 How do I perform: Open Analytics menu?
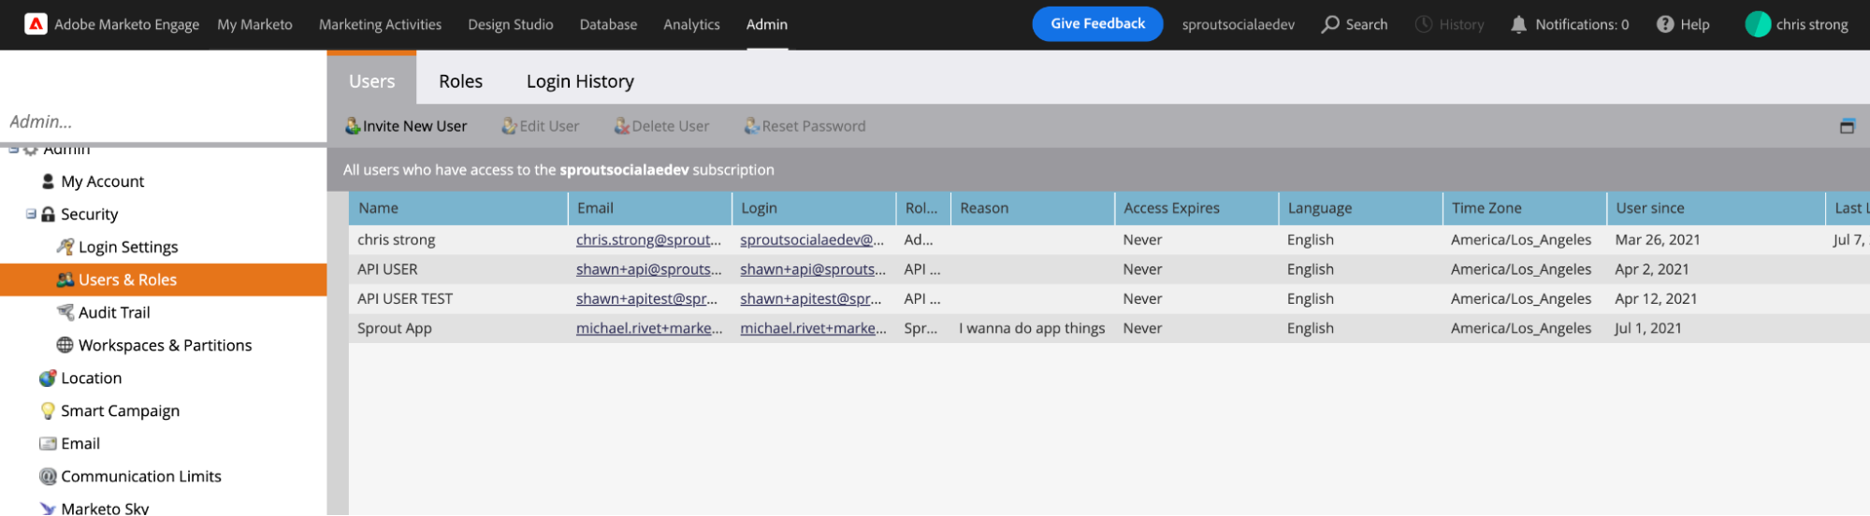coord(691,24)
